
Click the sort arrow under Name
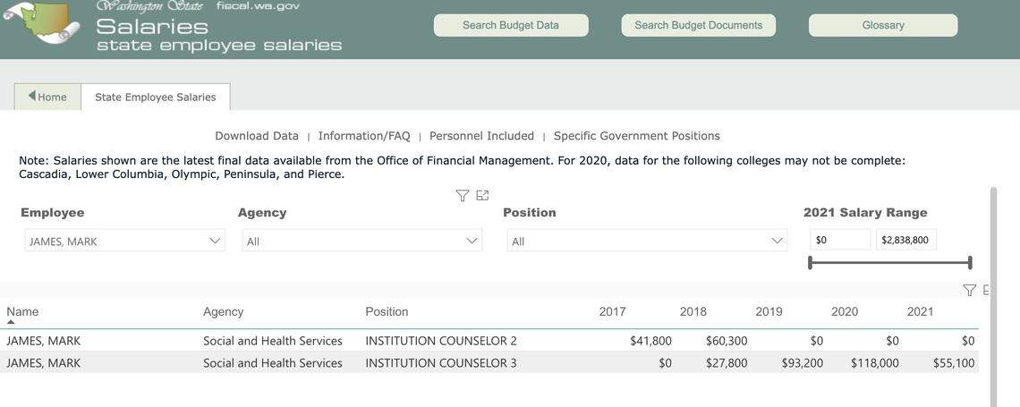point(11,322)
